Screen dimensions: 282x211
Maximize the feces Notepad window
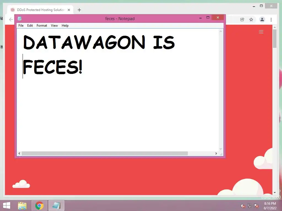tap(208, 17)
